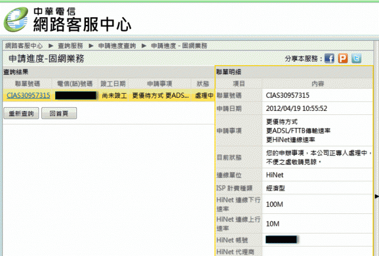Screen dimensions: 379x256
Task: Click the 回首頁 button
Action: coord(59,113)
